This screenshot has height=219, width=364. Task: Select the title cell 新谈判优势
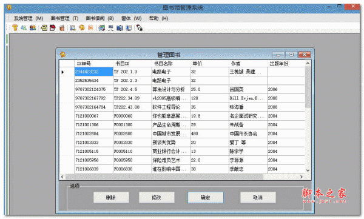(171, 143)
